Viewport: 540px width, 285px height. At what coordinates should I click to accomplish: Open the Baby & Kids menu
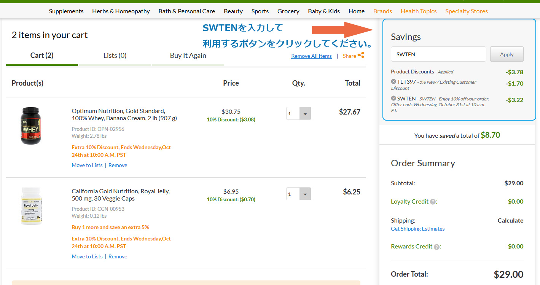tap(324, 11)
